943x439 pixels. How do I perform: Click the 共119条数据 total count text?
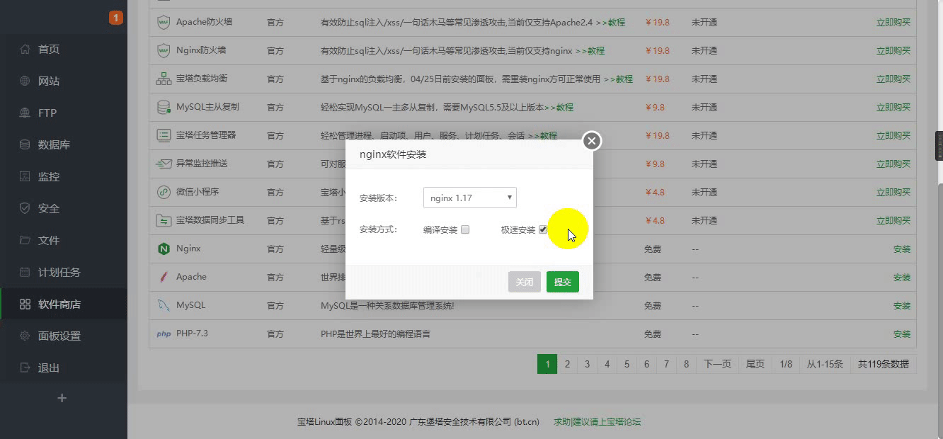[x=884, y=364]
